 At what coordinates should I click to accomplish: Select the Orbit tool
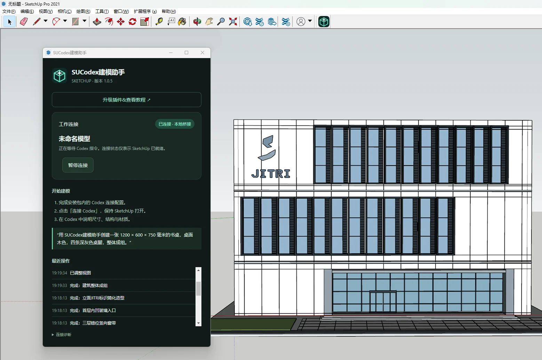197,22
